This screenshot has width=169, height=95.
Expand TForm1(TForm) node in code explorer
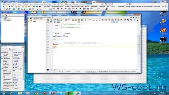click(29, 18)
